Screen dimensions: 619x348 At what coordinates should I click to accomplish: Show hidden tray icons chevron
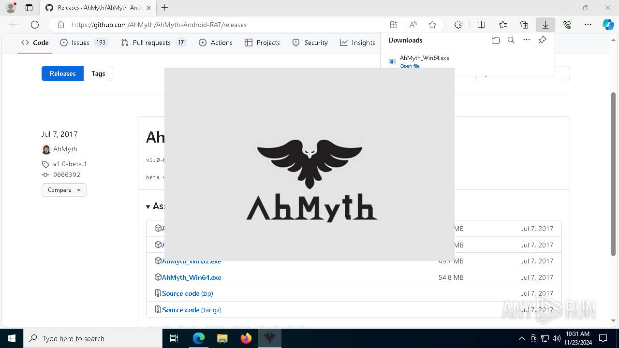521,338
